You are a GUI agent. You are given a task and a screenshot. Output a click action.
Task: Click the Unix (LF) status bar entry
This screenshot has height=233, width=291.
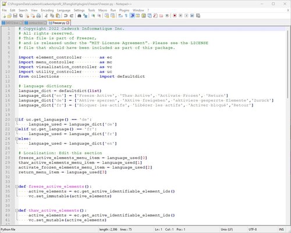coord(226,230)
